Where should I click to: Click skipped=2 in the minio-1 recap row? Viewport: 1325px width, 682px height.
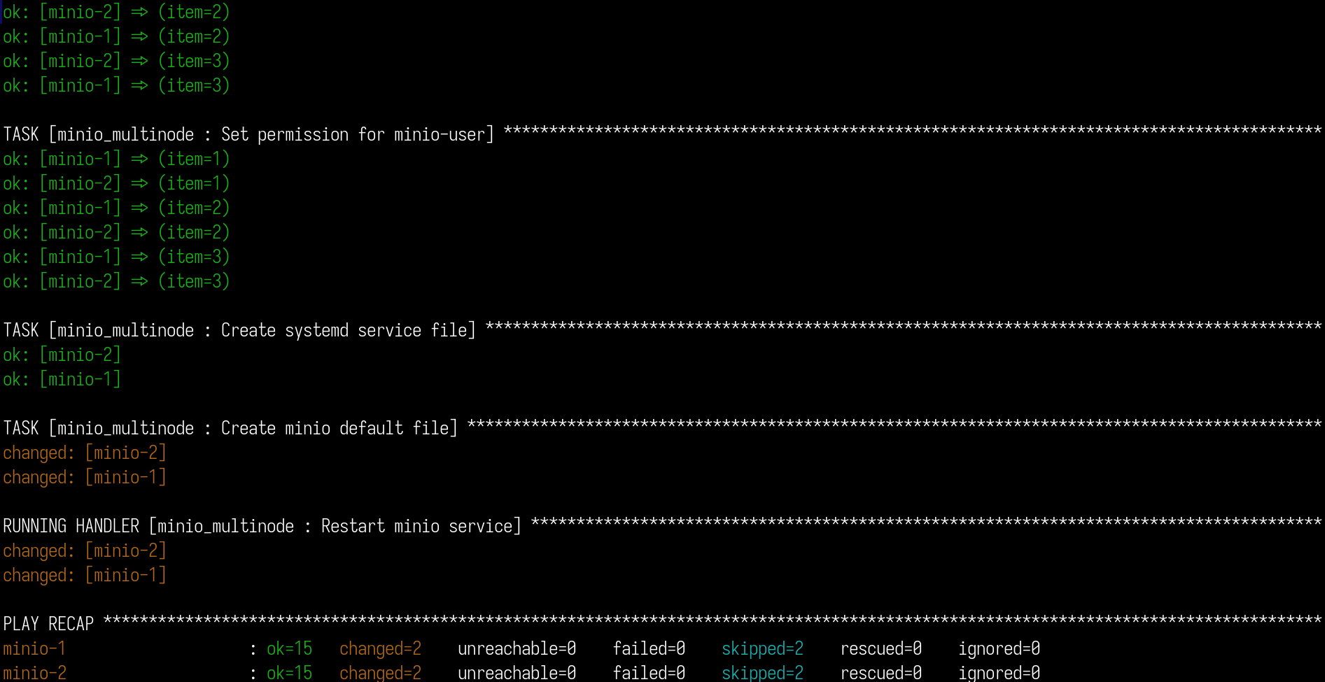coord(762,649)
